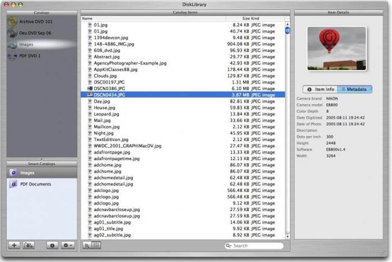
Task: Click the PDF DVD 1 catalog icon
Action: [x=12, y=56]
